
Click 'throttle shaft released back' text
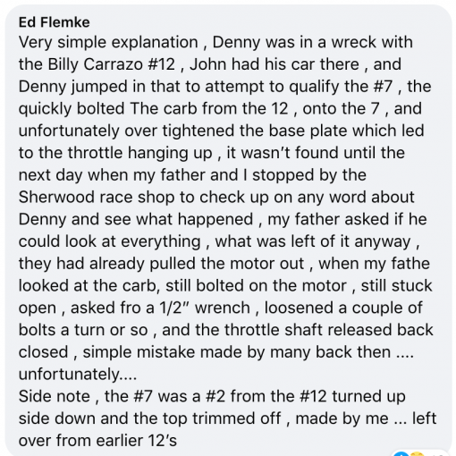(328, 330)
